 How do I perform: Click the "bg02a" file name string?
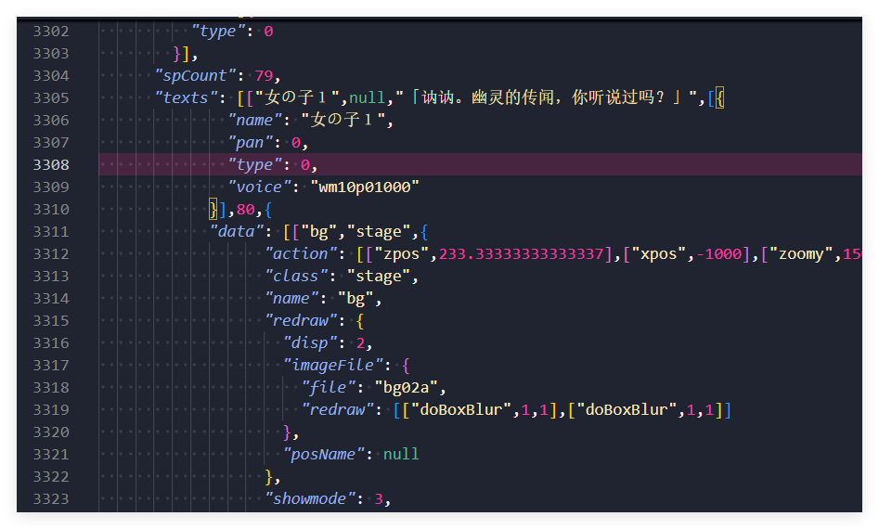point(410,388)
